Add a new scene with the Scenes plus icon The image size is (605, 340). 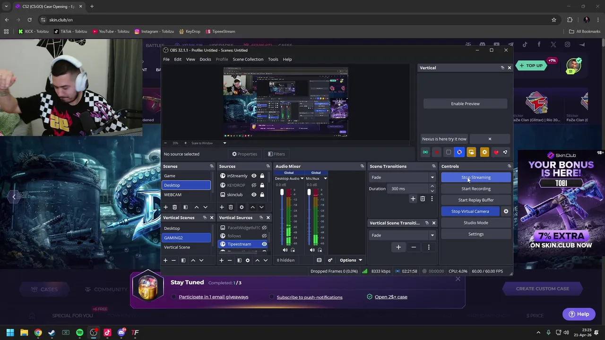pos(165,207)
